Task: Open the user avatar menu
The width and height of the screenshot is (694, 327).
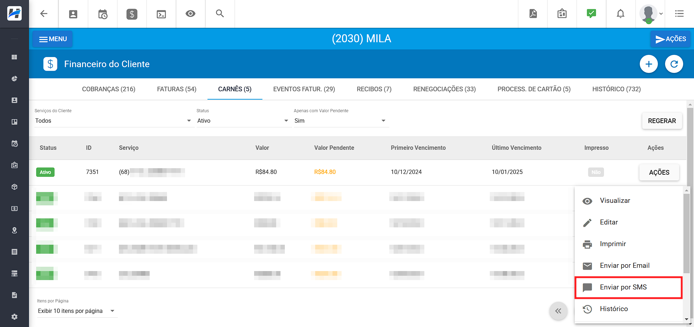Action: [651, 14]
